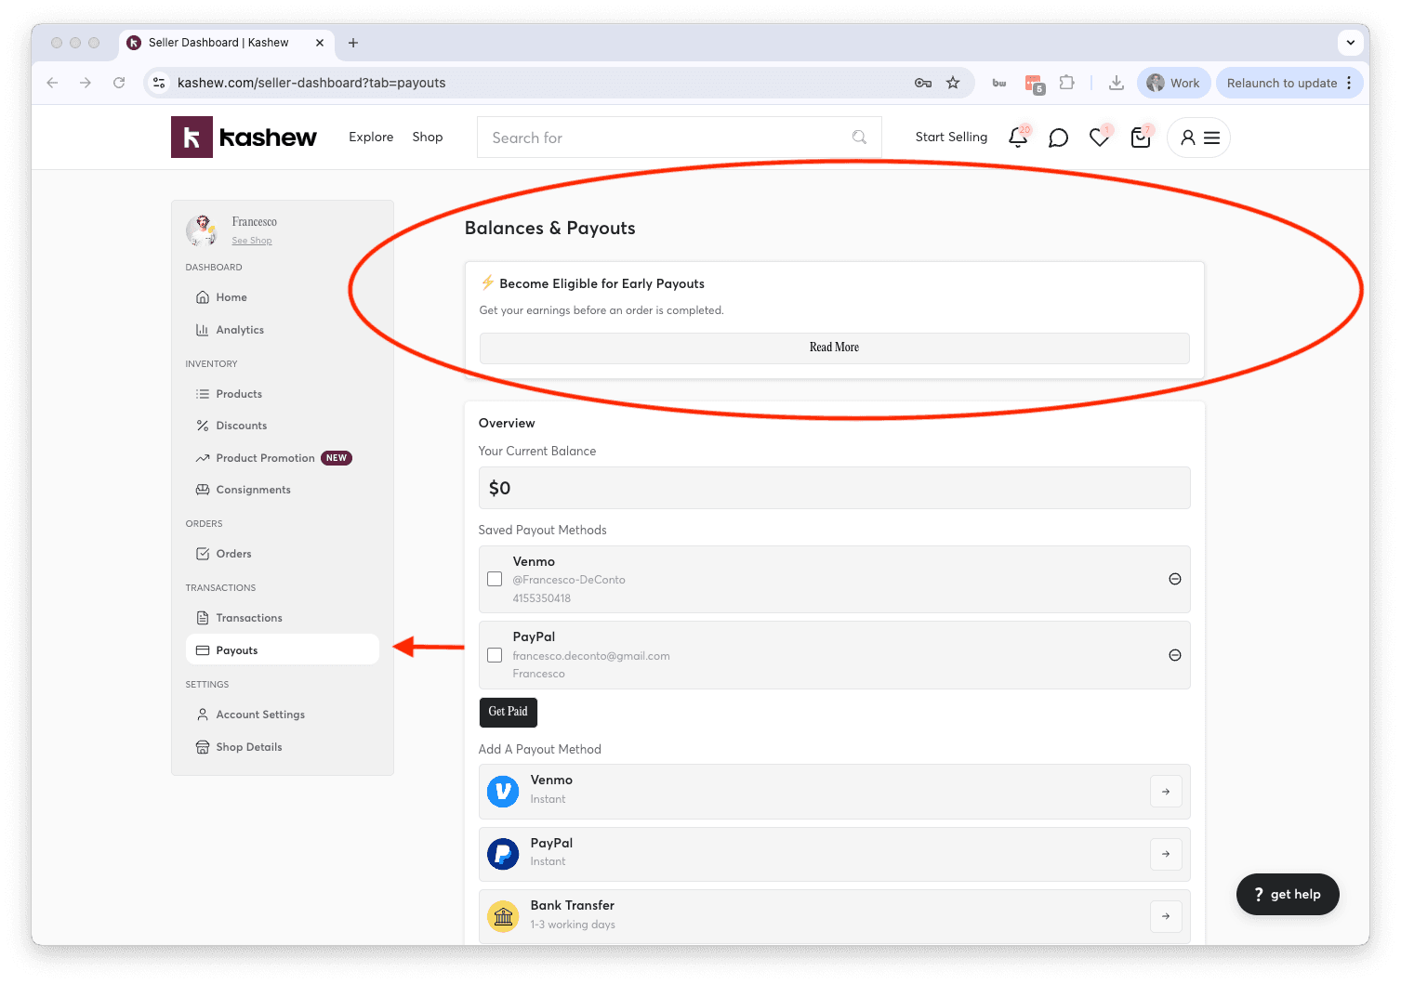The image size is (1401, 984).
Task: Remove the saved Venmo payout method
Action: pyautogui.click(x=1175, y=579)
